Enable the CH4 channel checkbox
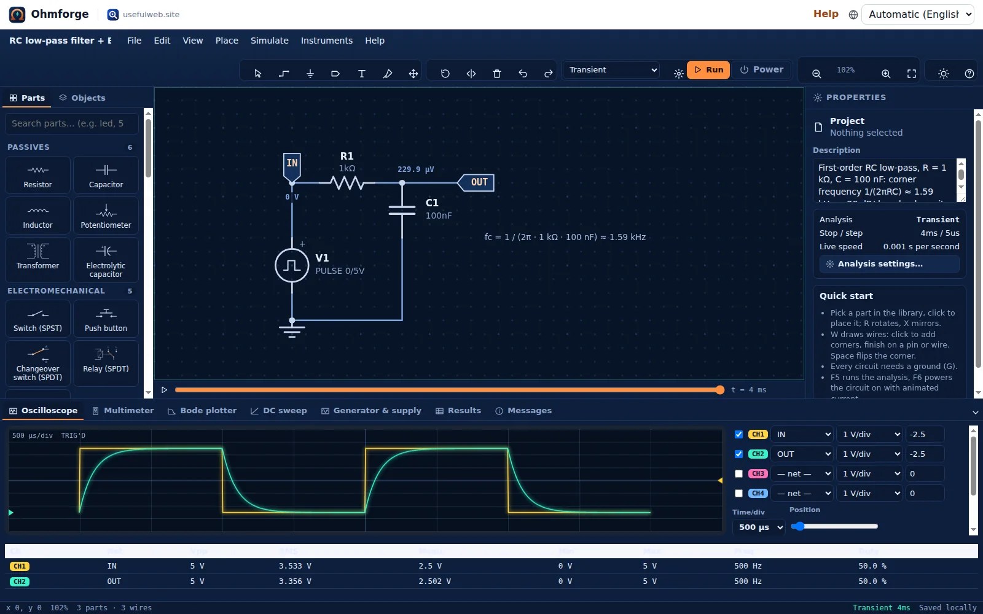The height and width of the screenshot is (614, 983). [738, 493]
